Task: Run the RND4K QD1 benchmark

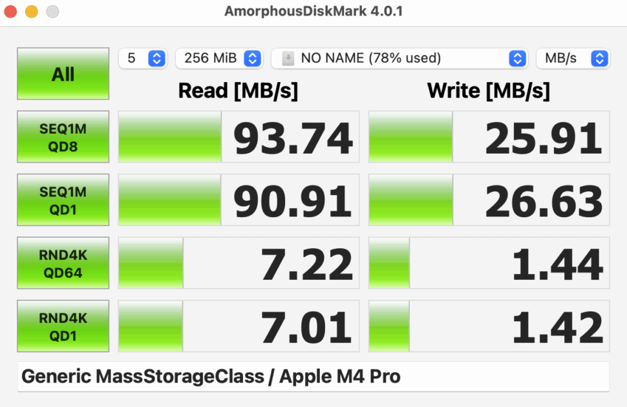Action: (63, 326)
